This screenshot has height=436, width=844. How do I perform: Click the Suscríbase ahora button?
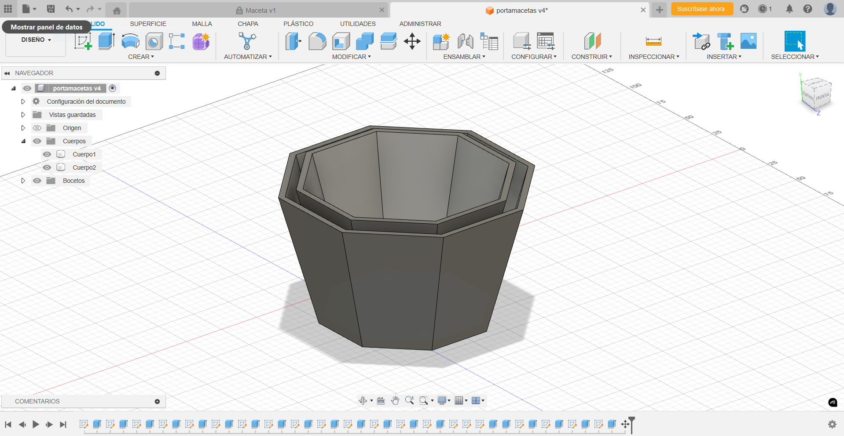(x=702, y=9)
